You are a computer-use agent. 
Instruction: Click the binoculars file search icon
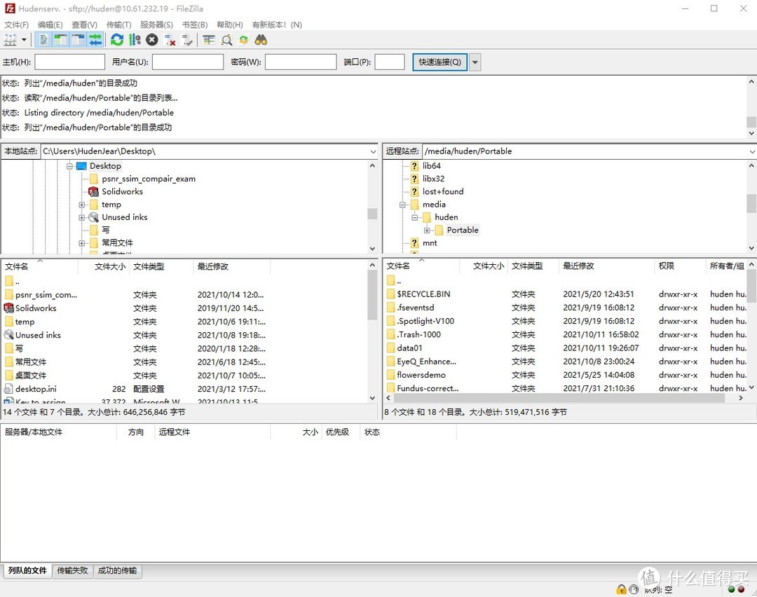click(x=261, y=40)
